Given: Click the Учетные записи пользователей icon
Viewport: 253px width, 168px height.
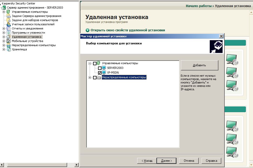Looking at the screenshot, I should click(9, 24).
